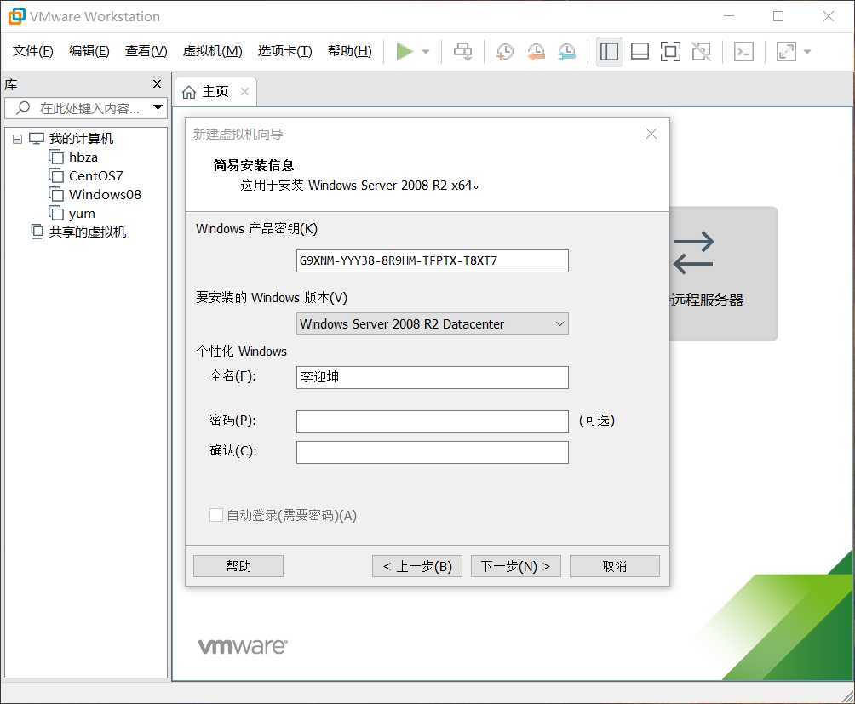Toggle the thumbnail bar view icon

pyautogui.click(x=640, y=52)
